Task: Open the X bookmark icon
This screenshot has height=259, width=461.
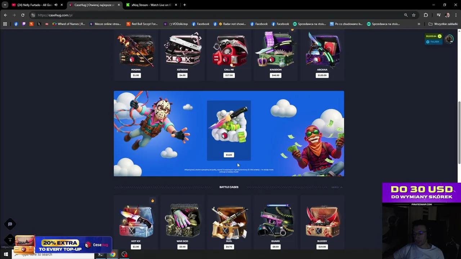Action: (39, 24)
